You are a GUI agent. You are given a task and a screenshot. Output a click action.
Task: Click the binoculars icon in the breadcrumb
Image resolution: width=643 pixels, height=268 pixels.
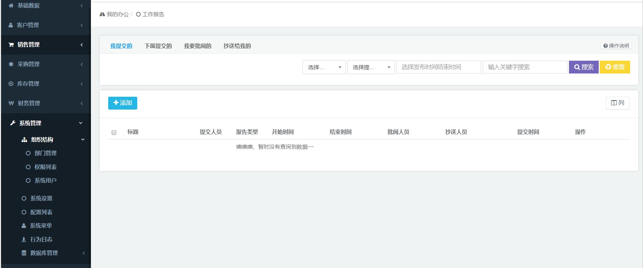click(x=102, y=14)
